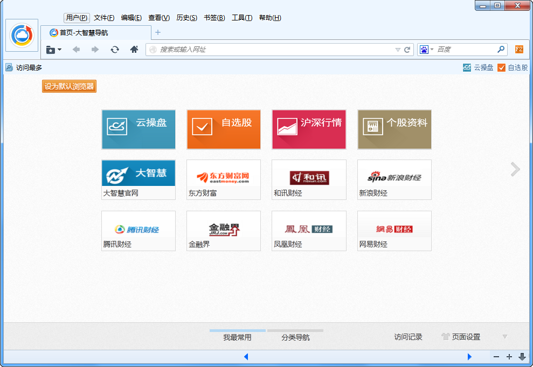Click the minus zoom out button

tap(496, 357)
